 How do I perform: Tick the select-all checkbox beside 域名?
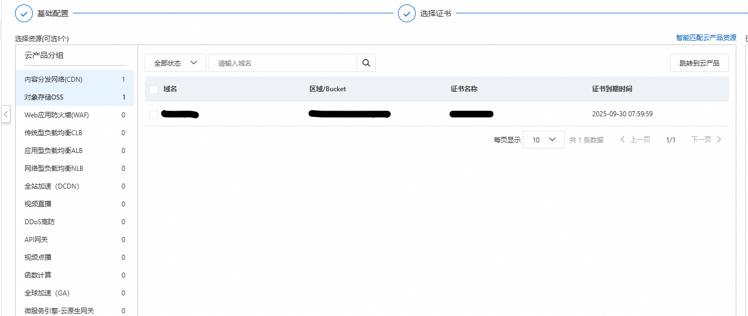[154, 90]
